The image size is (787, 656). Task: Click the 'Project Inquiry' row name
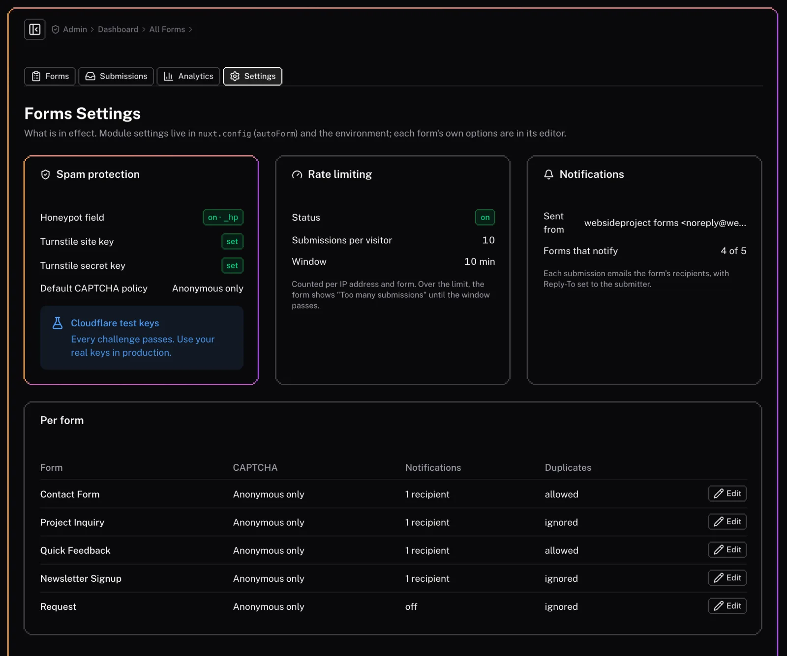pos(72,522)
